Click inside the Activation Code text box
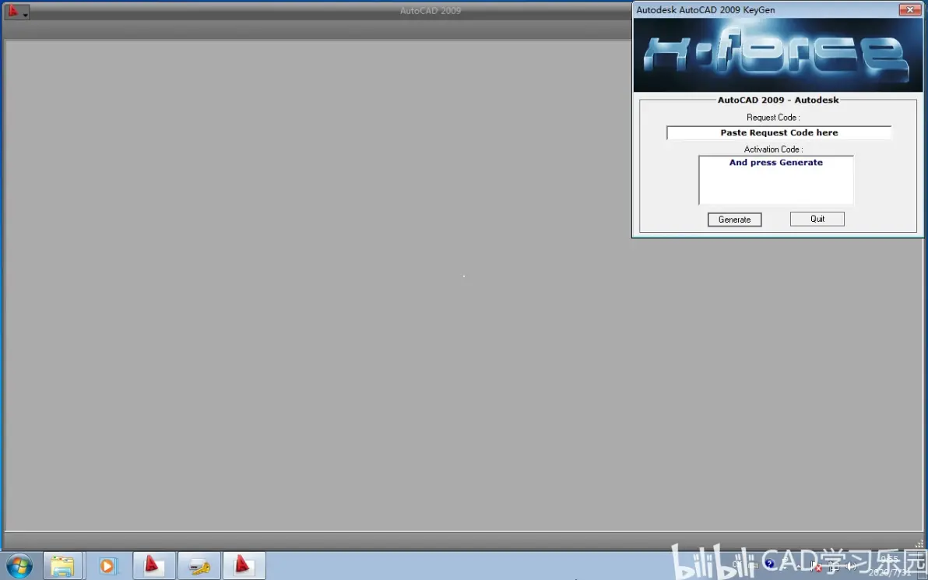928x580 pixels. pos(776,180)
